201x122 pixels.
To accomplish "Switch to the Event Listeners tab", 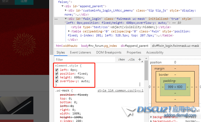I will (80, 52).
